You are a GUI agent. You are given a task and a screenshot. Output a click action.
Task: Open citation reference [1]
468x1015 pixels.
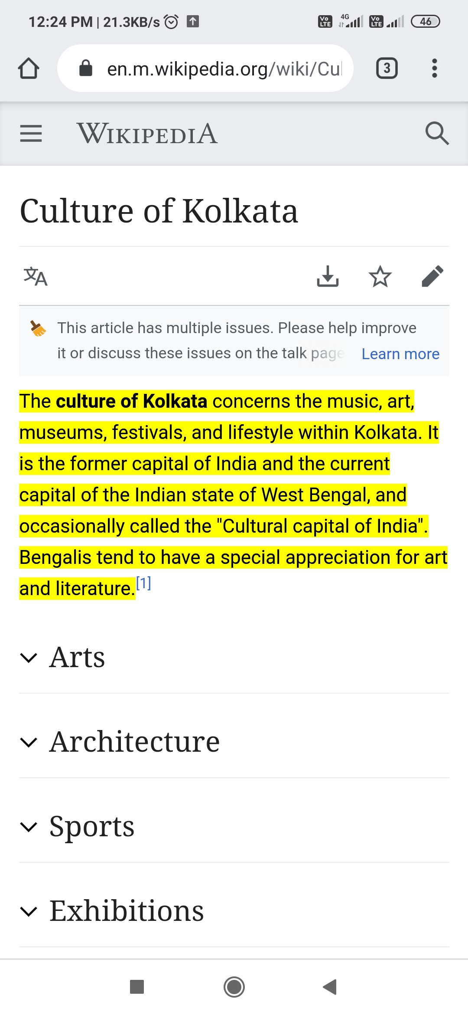click(143, 583)
